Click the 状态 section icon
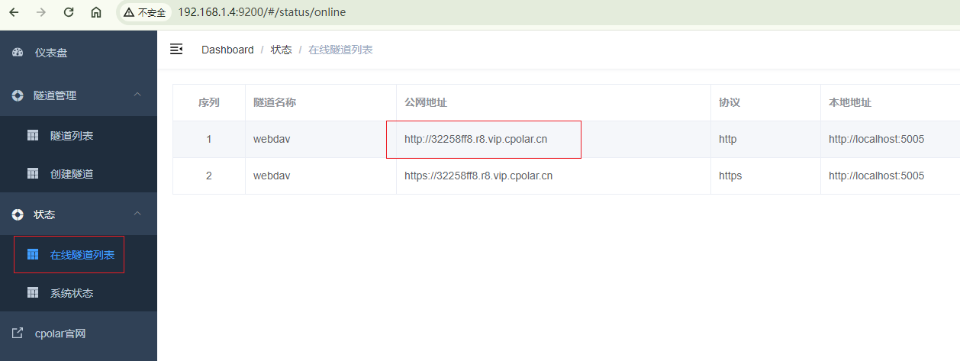This screenshot has height=361, width=960. pos(18,214)
